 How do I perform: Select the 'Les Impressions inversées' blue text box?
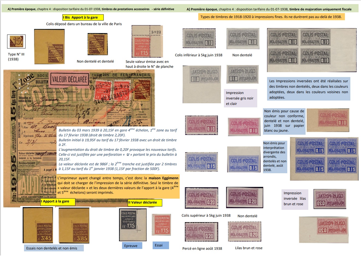[309, 89]
